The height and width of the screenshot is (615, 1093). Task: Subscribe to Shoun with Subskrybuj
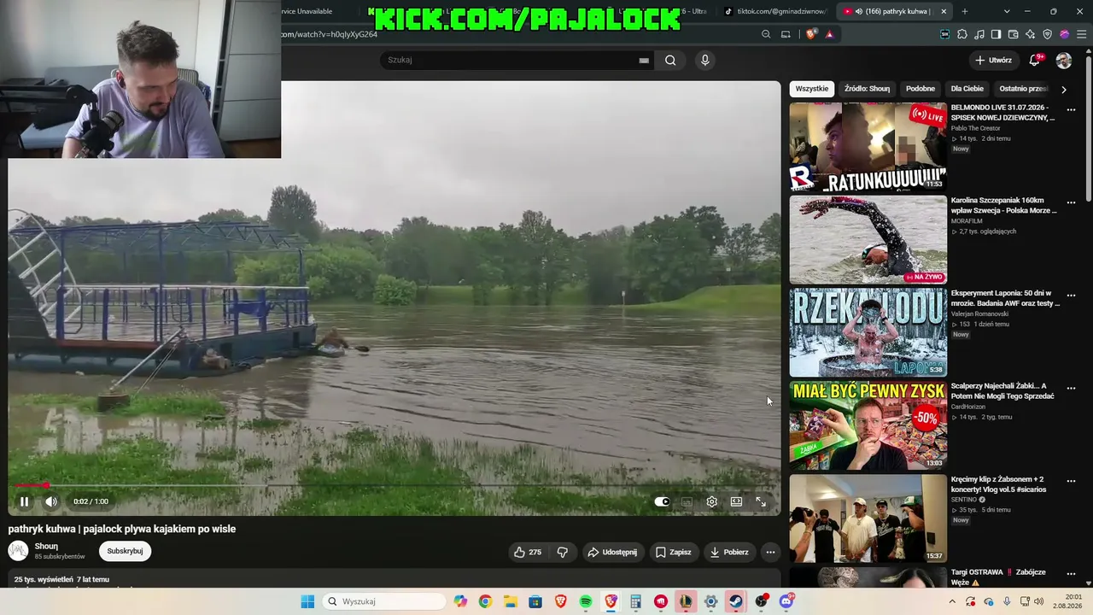[x=125, y=551]
